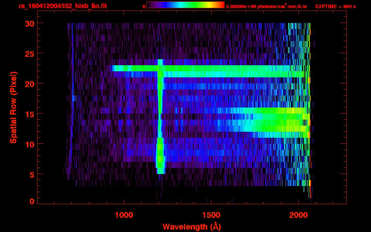
Task: Click the 1500 wavelength tick label
Action: tap(211, 215)
